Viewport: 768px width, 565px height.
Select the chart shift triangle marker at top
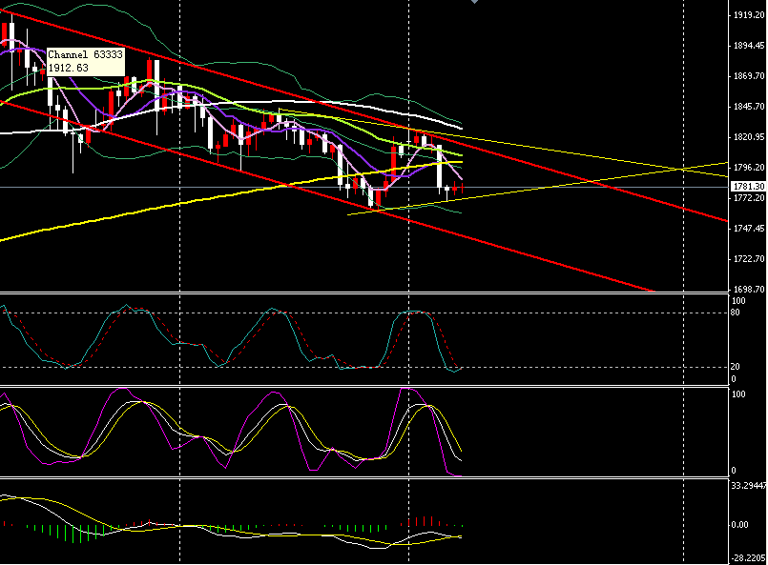coord(474,2)
